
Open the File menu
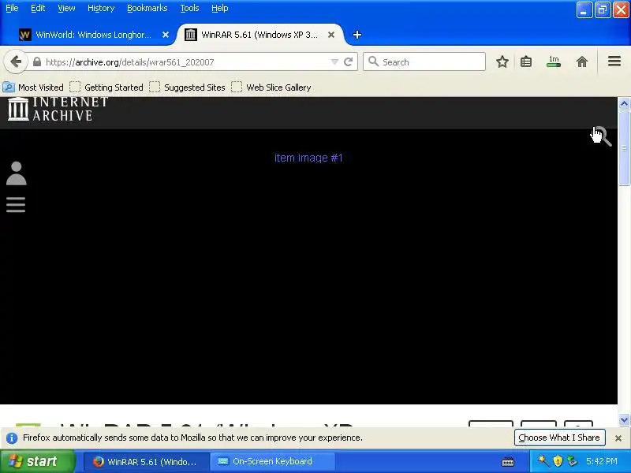[x=12, y=8]
